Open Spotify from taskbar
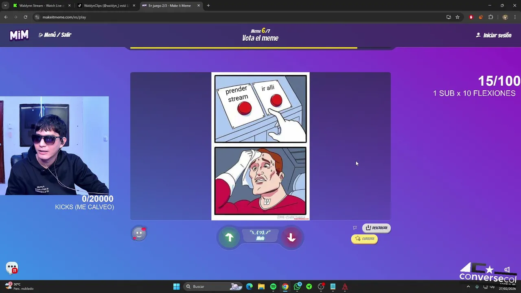 pos(273,286)
